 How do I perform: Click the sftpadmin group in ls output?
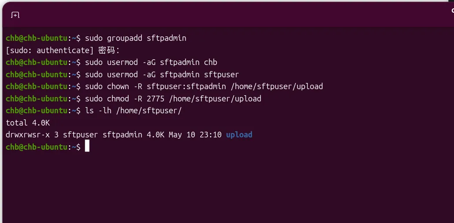click(123, 135)
